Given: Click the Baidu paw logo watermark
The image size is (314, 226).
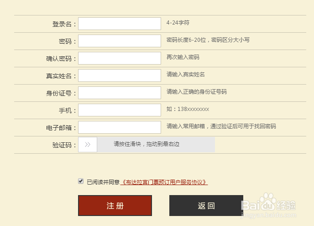Looking at the screenshot, I should tap(268, 201).
